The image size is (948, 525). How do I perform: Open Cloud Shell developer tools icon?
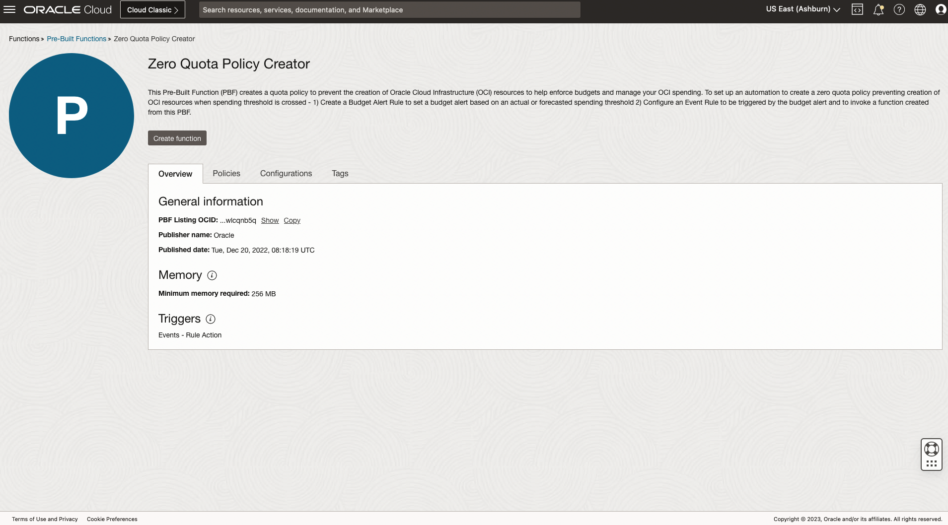857,10
